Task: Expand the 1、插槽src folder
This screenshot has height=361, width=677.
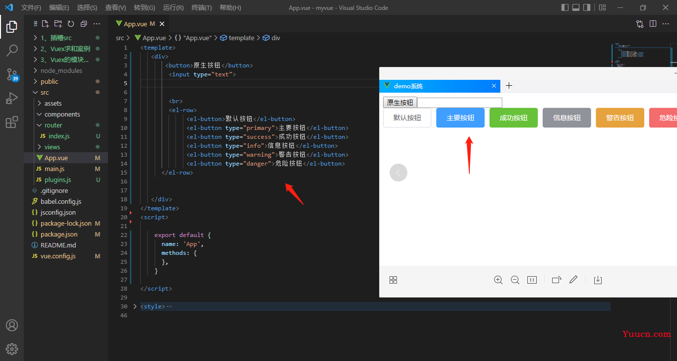Action: 66,38
